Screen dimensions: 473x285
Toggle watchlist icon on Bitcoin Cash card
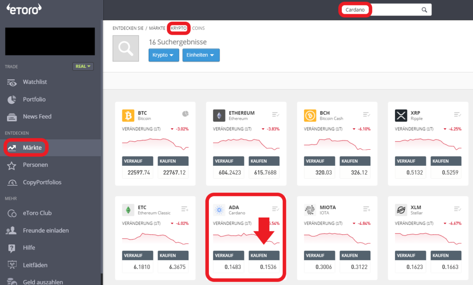[x=366, y=114]
